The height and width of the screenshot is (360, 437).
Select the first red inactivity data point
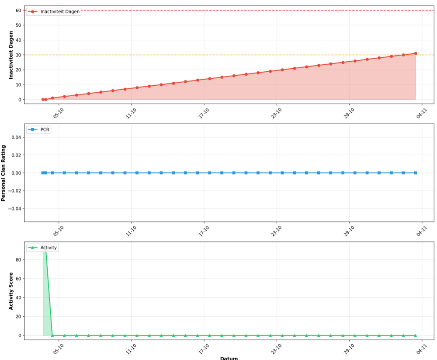[43, 99]
